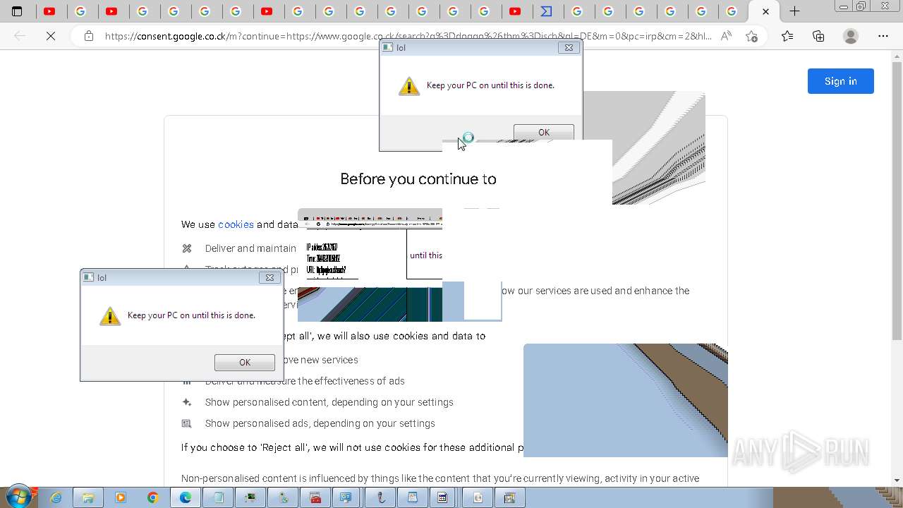Close the lol dialog overlapping the address bar

click(569, 47)
